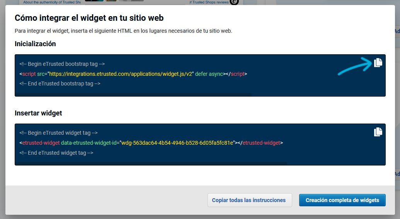Click the wdg-563dac64 widget ID value
Viewport: 400px width, 219px height.
[x=177, y=143]
